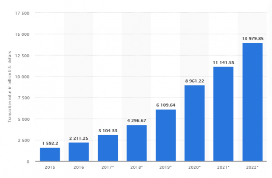Click the 2 211.25 value label
This screenshot has height=178, width=272.
coord(79,138)
